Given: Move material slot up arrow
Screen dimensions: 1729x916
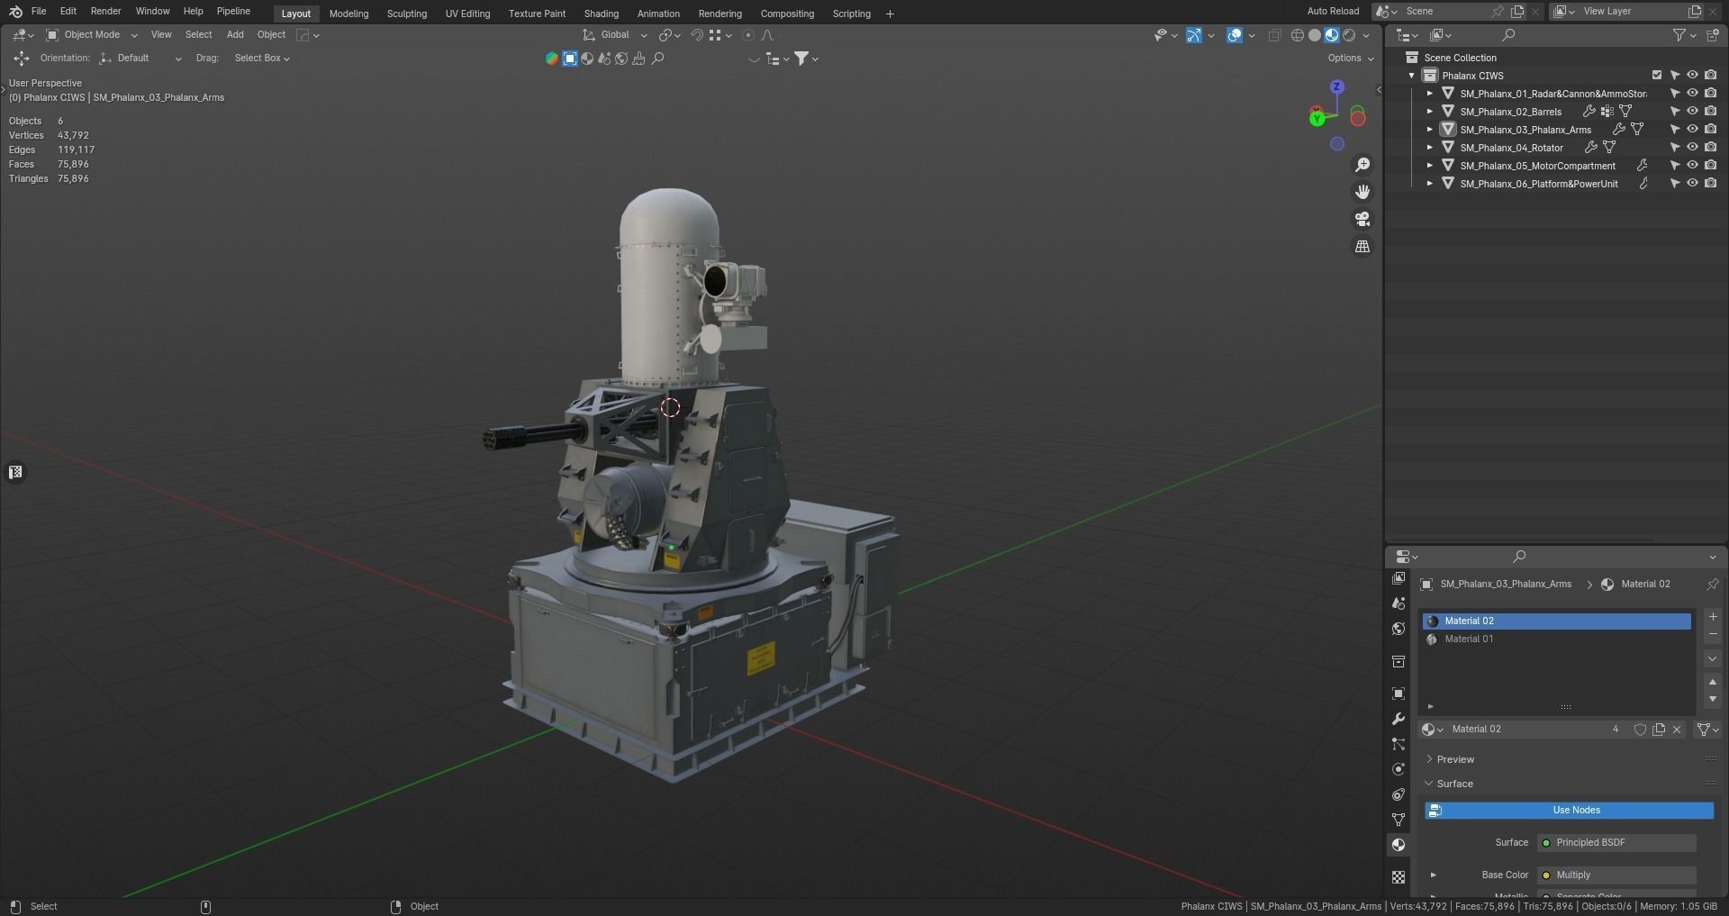Looking at the screenshot, I should [1713, 682].
